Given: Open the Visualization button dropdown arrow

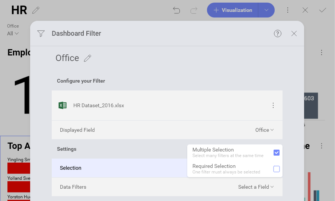Looking at the screenshot, I should click(x=267, y=10).
